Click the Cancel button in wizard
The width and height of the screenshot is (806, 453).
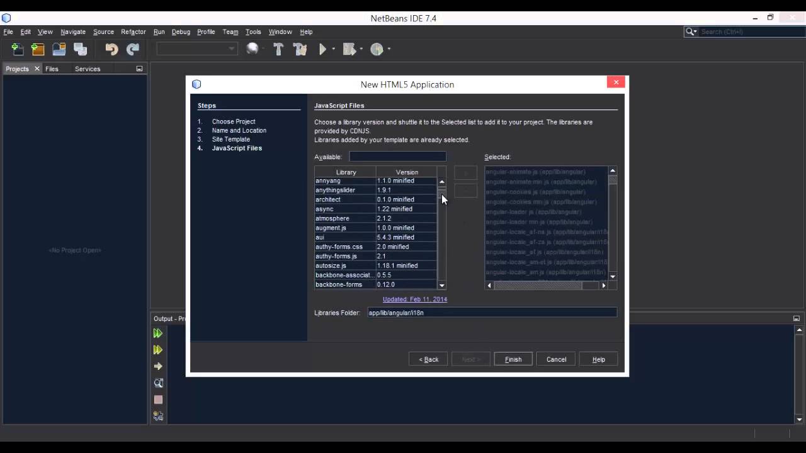click(x=556, y=359)
